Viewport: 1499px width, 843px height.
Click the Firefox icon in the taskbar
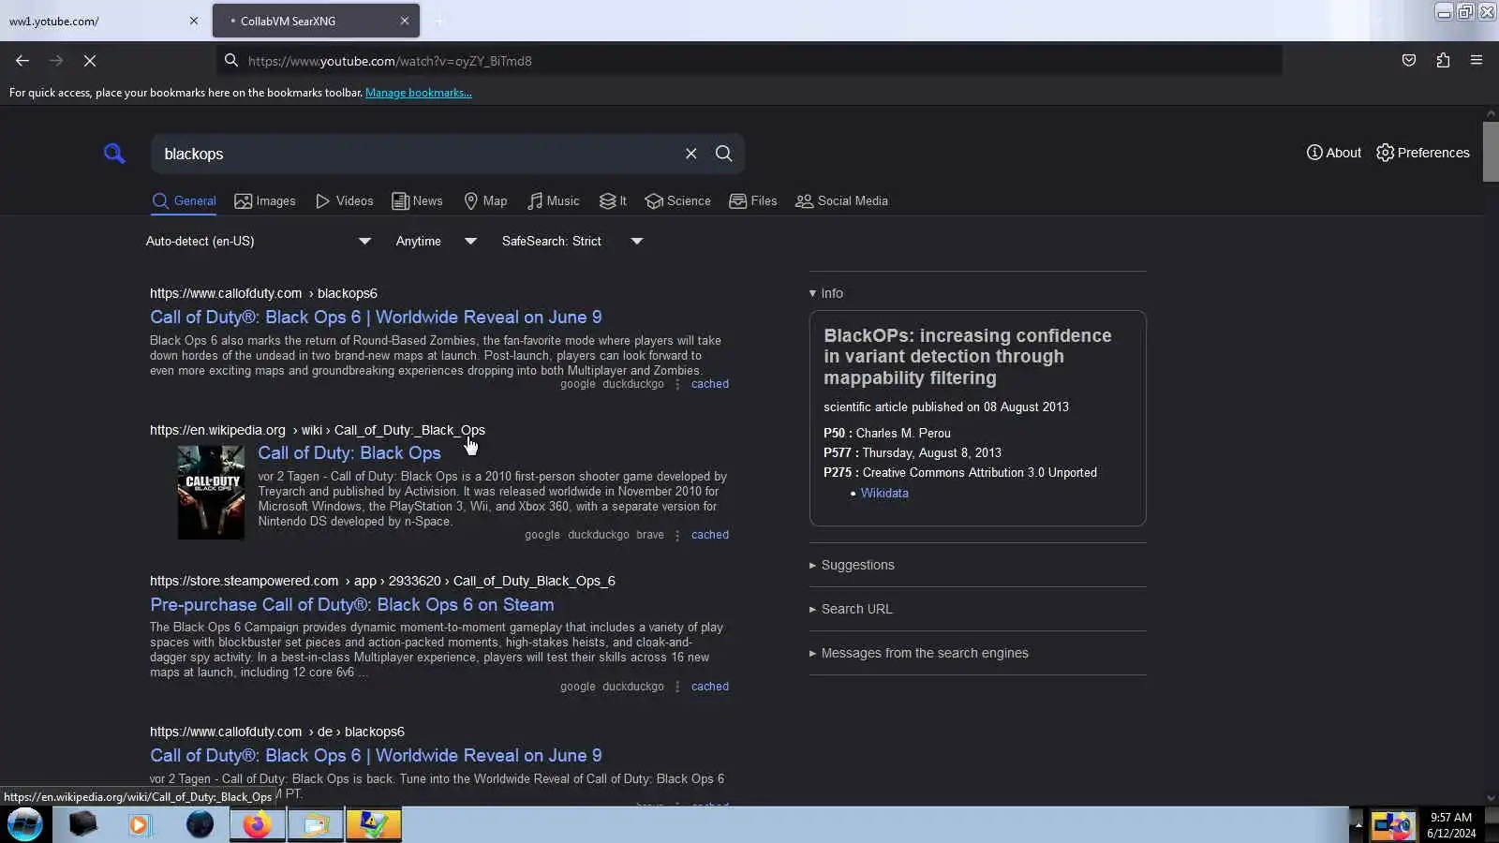(x=258, y=825)
